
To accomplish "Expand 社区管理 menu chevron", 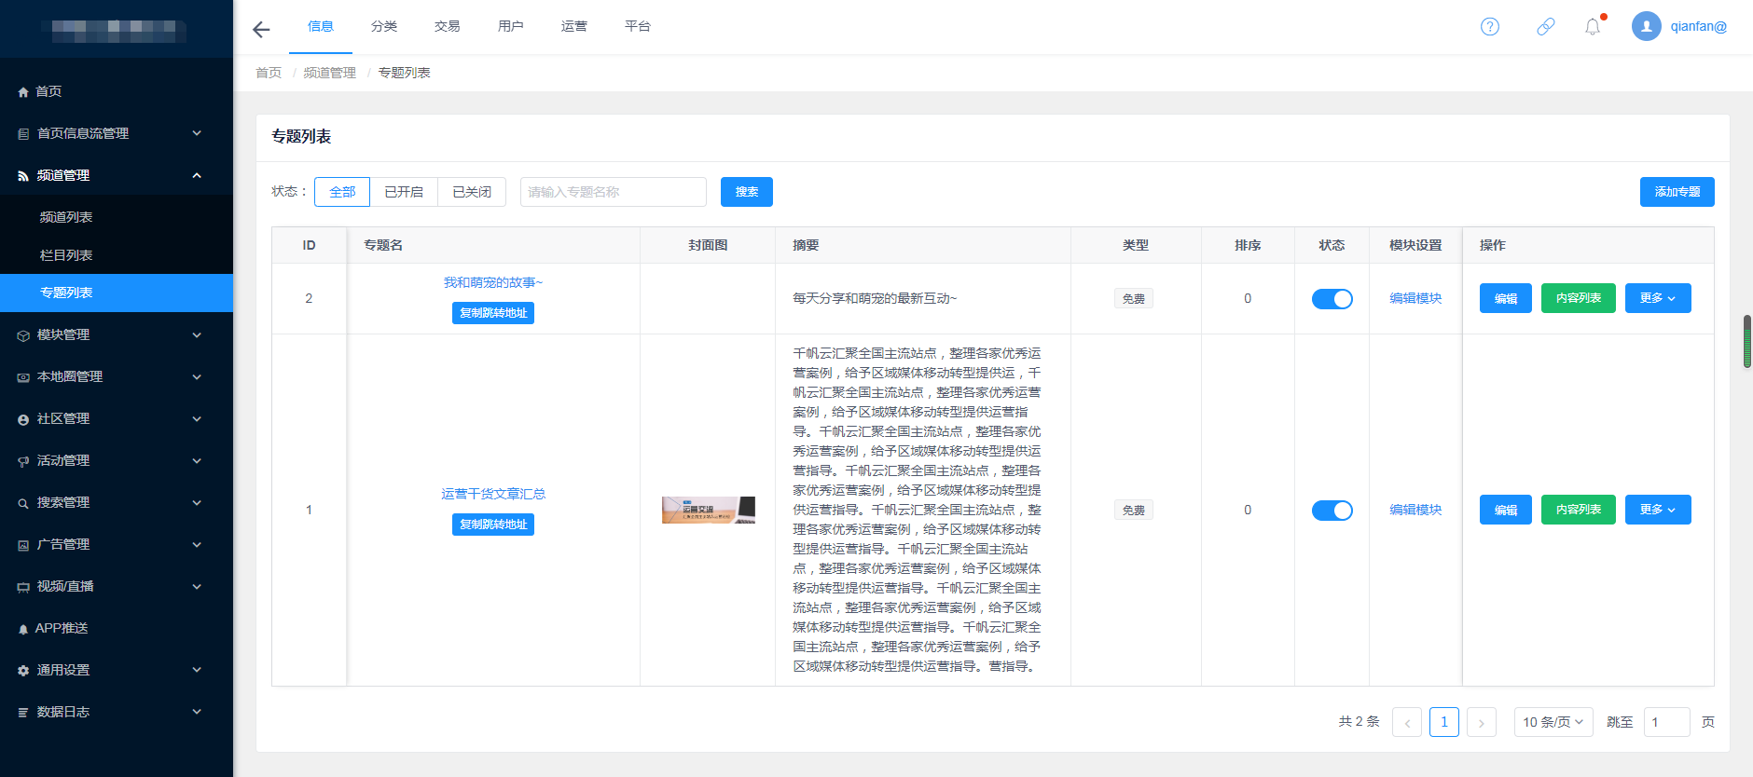I will tap(197, 418).
